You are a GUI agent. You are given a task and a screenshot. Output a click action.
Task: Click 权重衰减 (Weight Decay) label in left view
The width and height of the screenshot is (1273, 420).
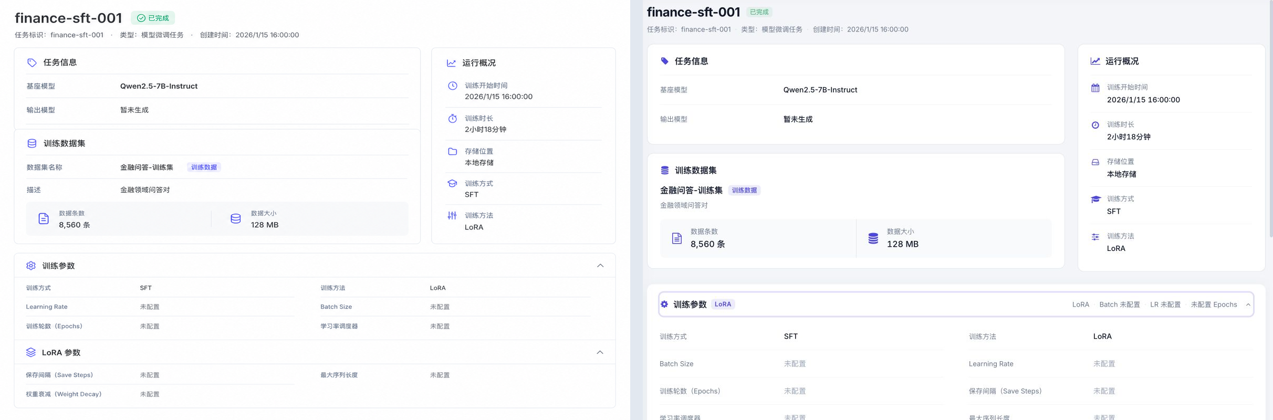coord(64,394)
